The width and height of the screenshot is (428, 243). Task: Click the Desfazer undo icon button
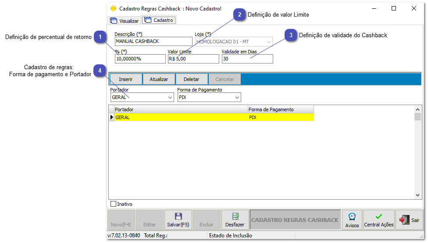(235, 220)
